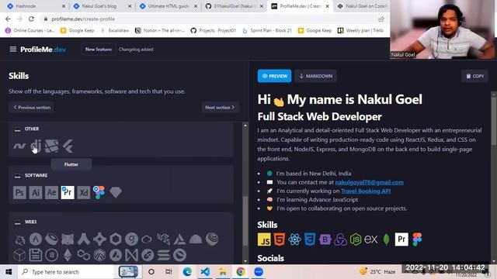
Task: Select the cloud-shaped icon in Web3
Action: [x=147, y=239]
